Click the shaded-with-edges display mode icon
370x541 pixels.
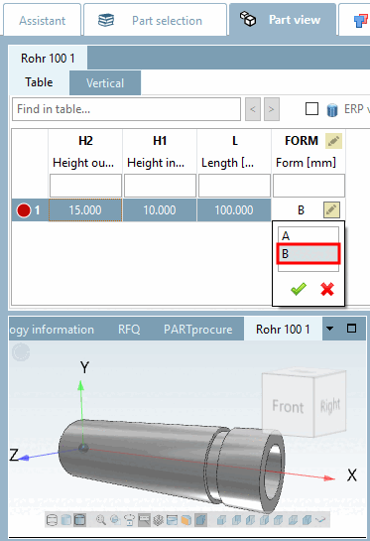pos(79,520)
